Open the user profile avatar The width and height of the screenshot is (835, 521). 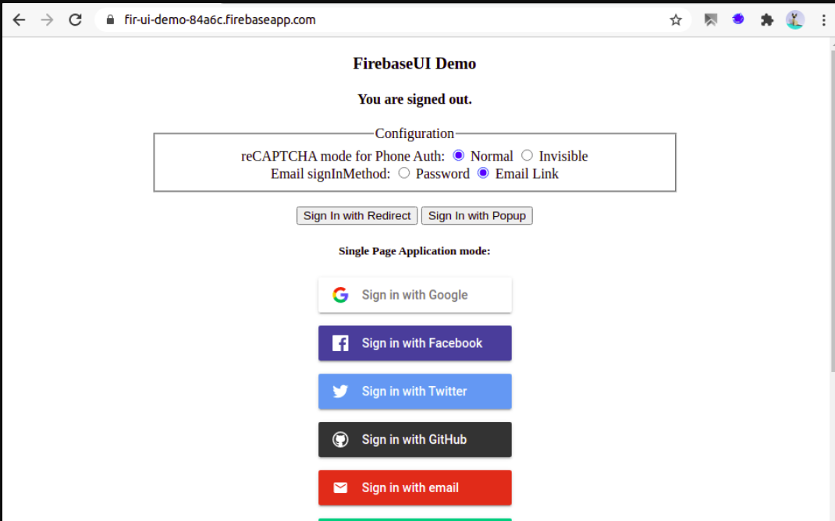click(795, 20)
